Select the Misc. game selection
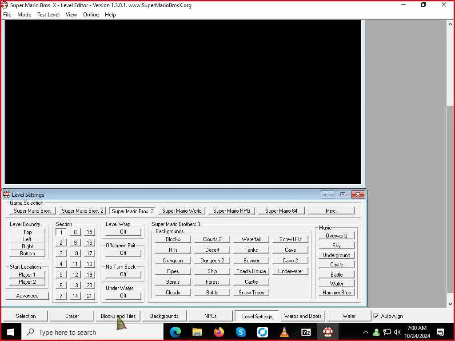This screenshot has height=341, width=455. click(331, 211)
